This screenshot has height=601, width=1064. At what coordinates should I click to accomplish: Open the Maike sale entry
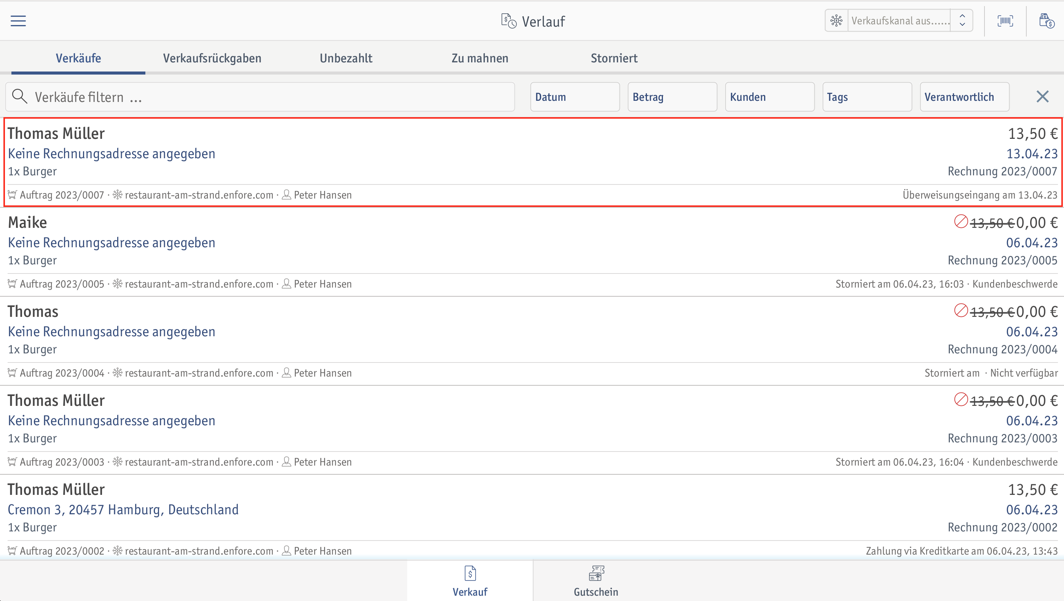(532, 252)
